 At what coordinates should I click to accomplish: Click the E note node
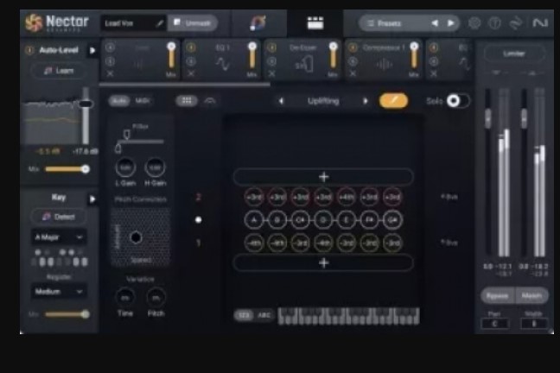click(x=346, y=220)
